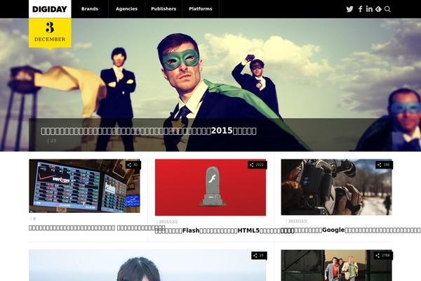This screenshot has width=421, height=281.
Task: Click share count 25 on portrait image
Action: 259,256
